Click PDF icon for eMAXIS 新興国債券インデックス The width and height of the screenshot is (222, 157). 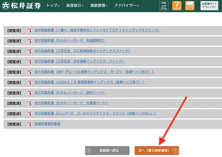coord(30,82)
